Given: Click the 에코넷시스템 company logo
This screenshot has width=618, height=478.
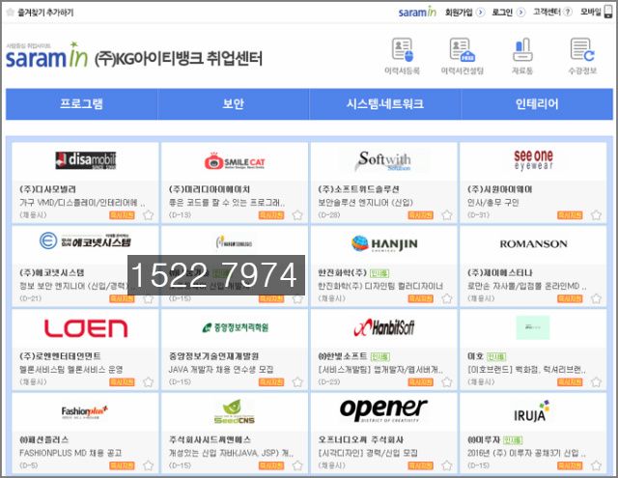Looking at the screenshot, I should [x=86, y=240].
